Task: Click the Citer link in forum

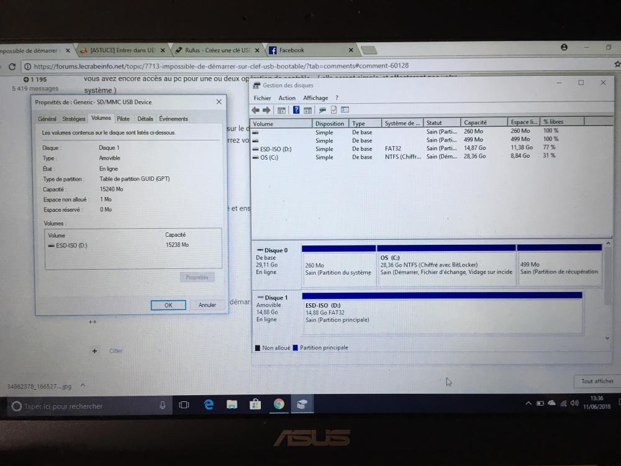Action: click(x=116, y=351)
